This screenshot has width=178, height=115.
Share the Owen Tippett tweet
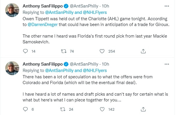click(143, 51)
